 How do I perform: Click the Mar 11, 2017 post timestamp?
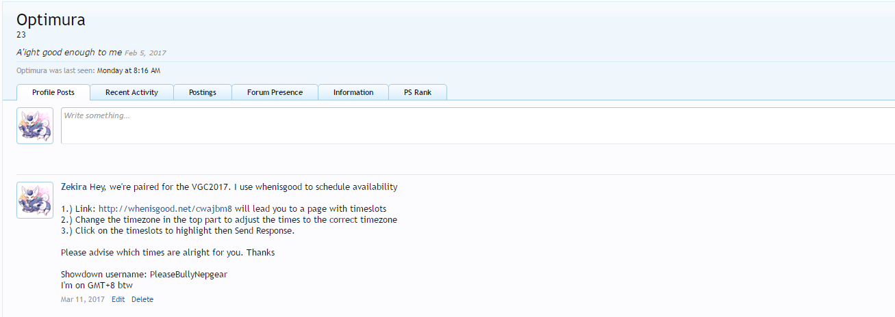(83, 299)
